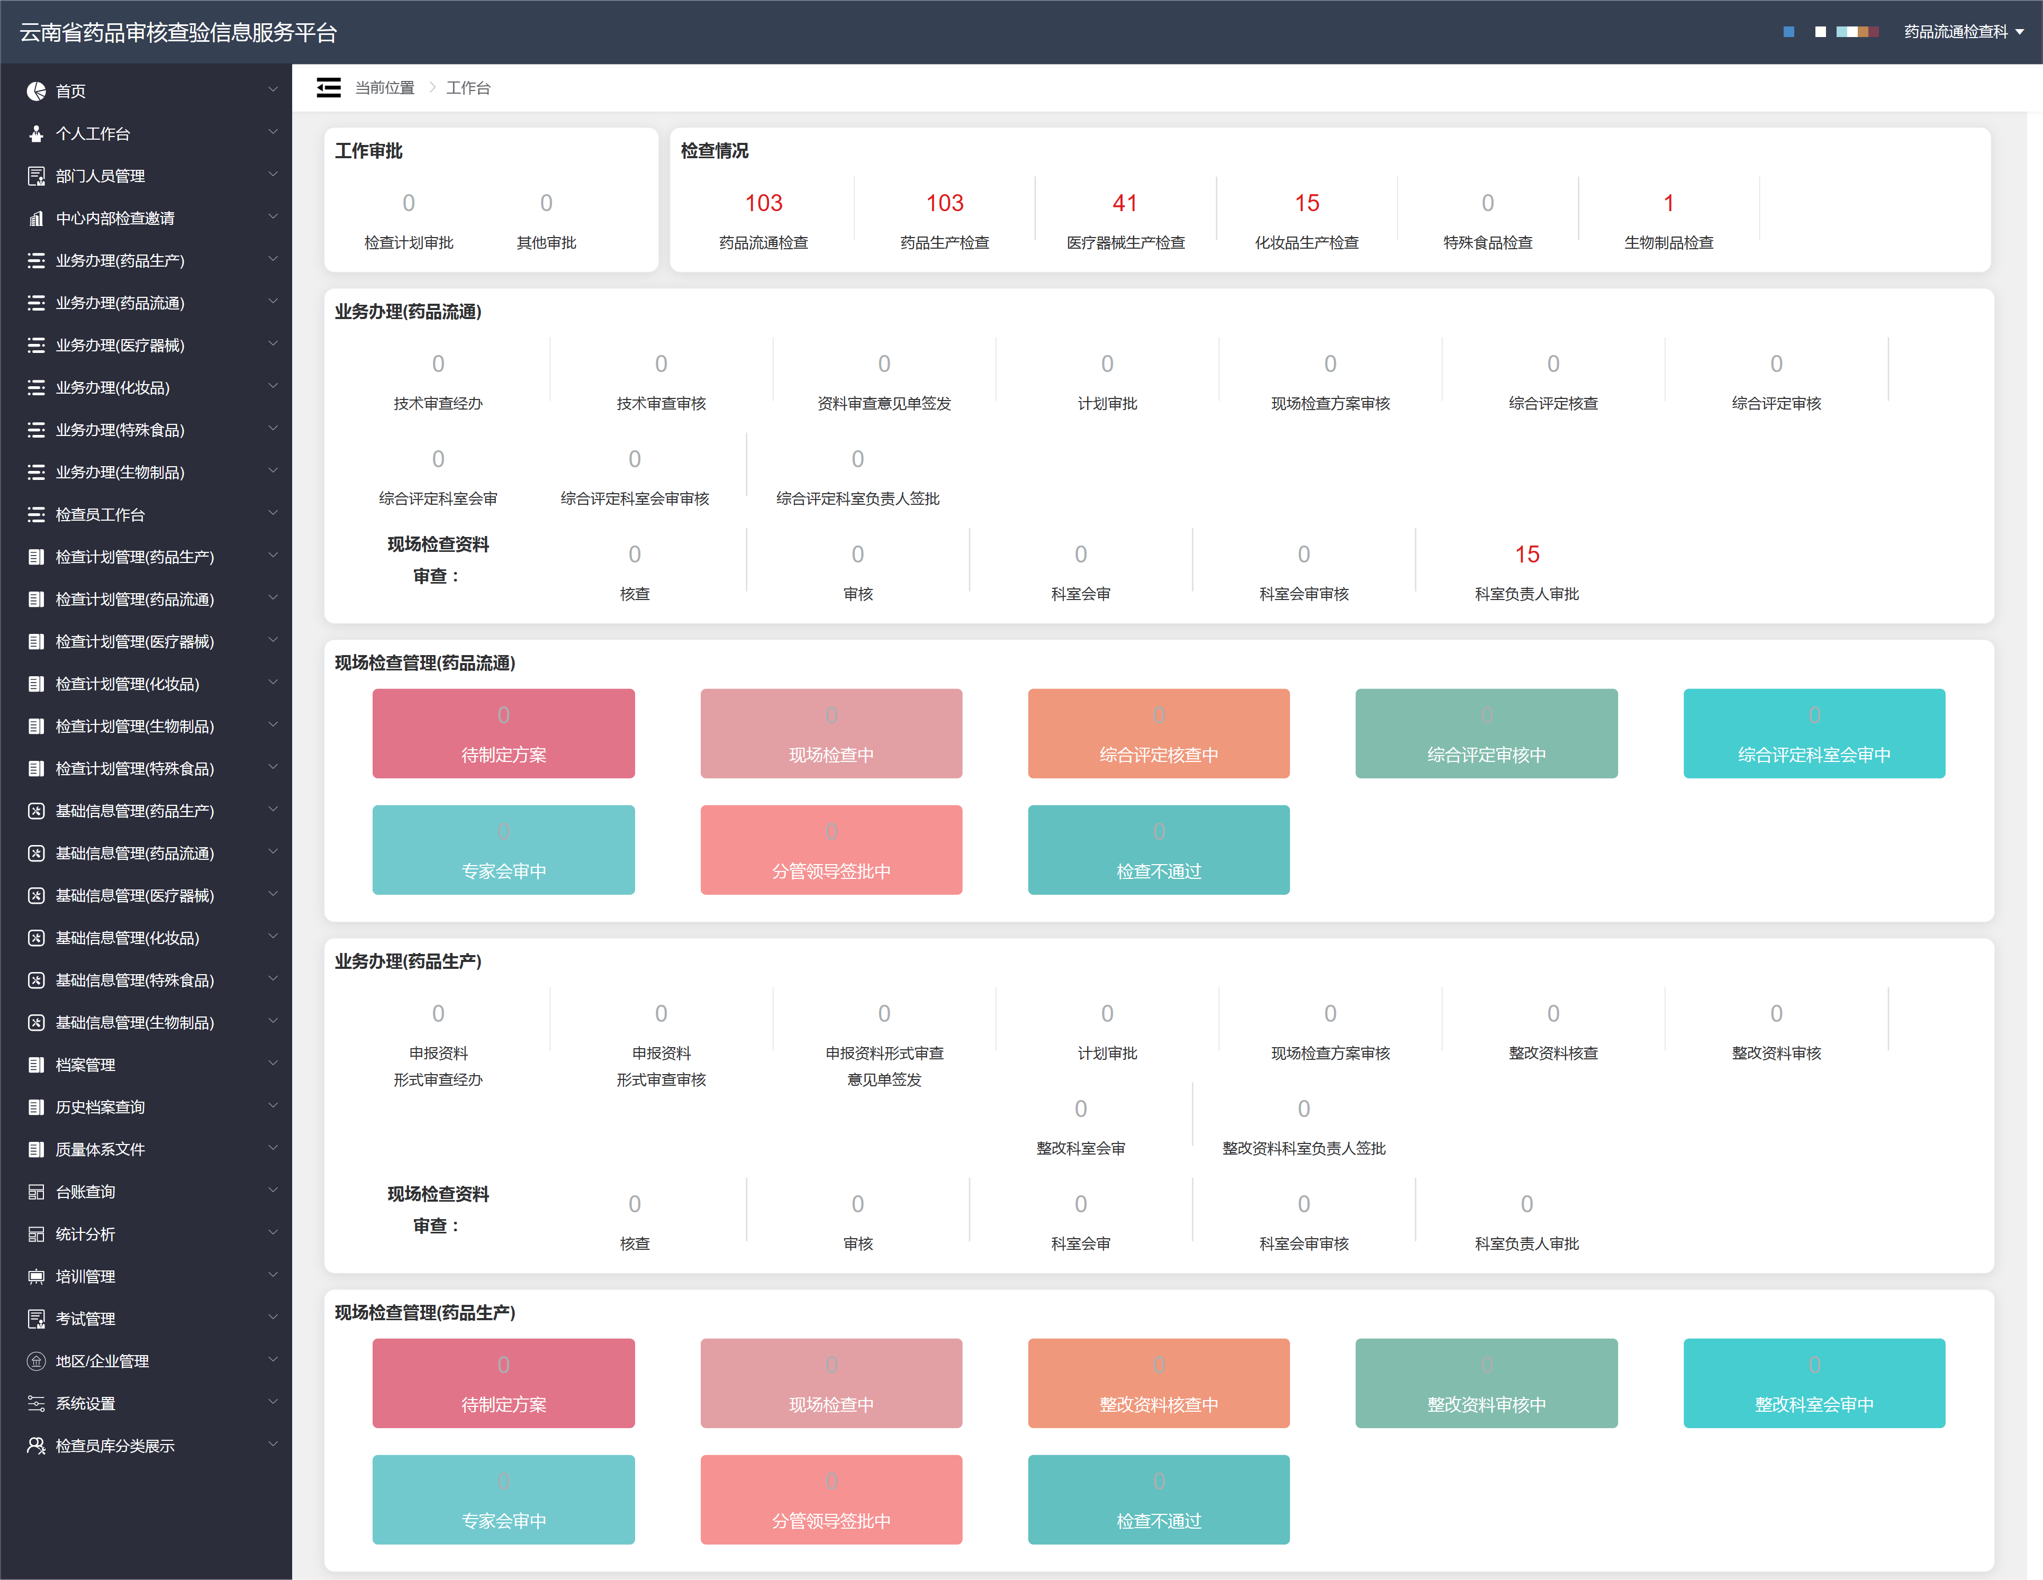Toggle the sidebar collapse hamburger icon
This screenshot has width=2043, height=1580.
pos(328,88)
